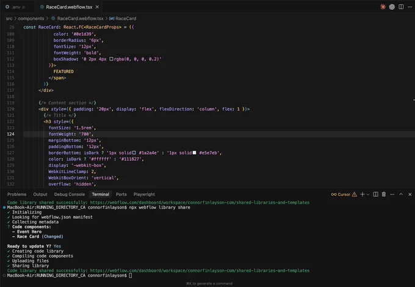The height and width of the screenshot is (287, 415).
Task: Click 'Ready to update Y? Yes' line
Action: pos(34,246)
